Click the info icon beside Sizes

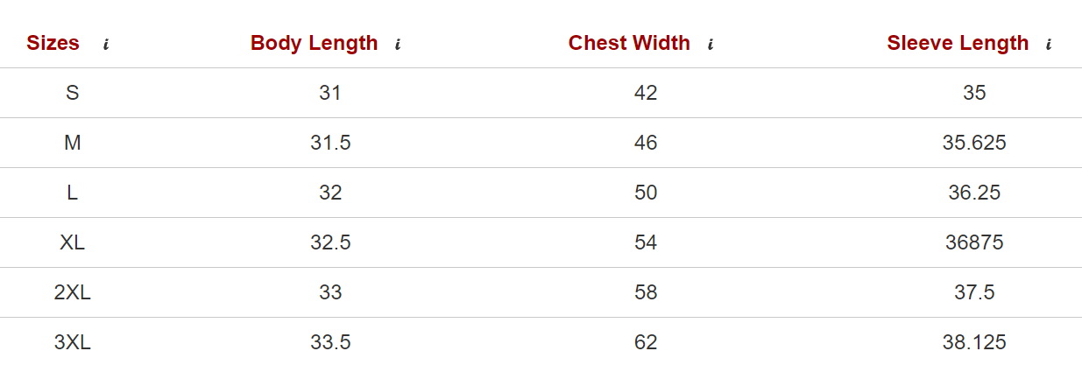(106, 45)
